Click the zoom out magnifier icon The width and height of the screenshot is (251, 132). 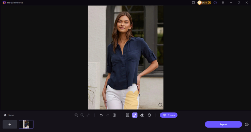point(76,115)
